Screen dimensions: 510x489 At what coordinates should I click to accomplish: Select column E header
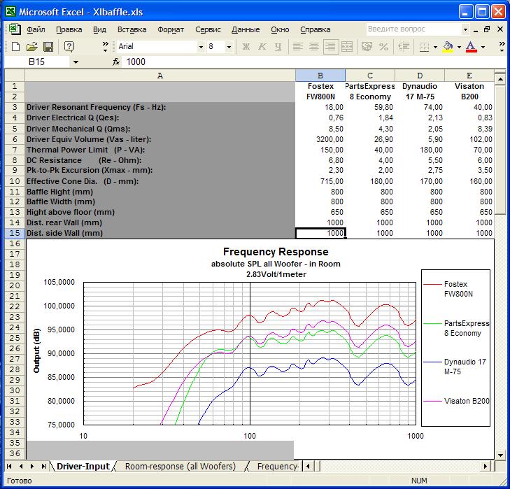pyautogui.click(x=469, y=76)
